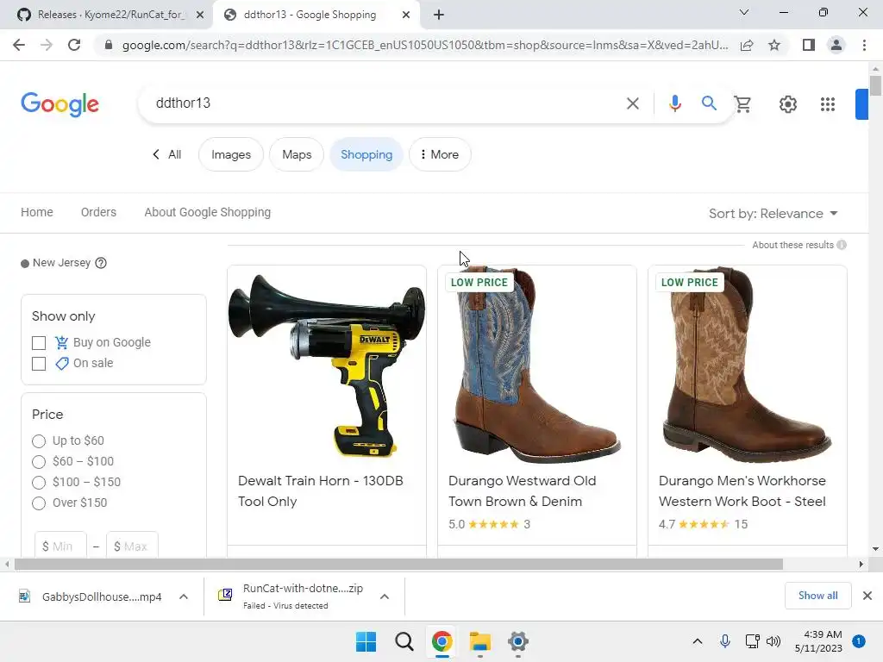Open Shopping Home link
The image size is (883, 662).
point(37,212)
